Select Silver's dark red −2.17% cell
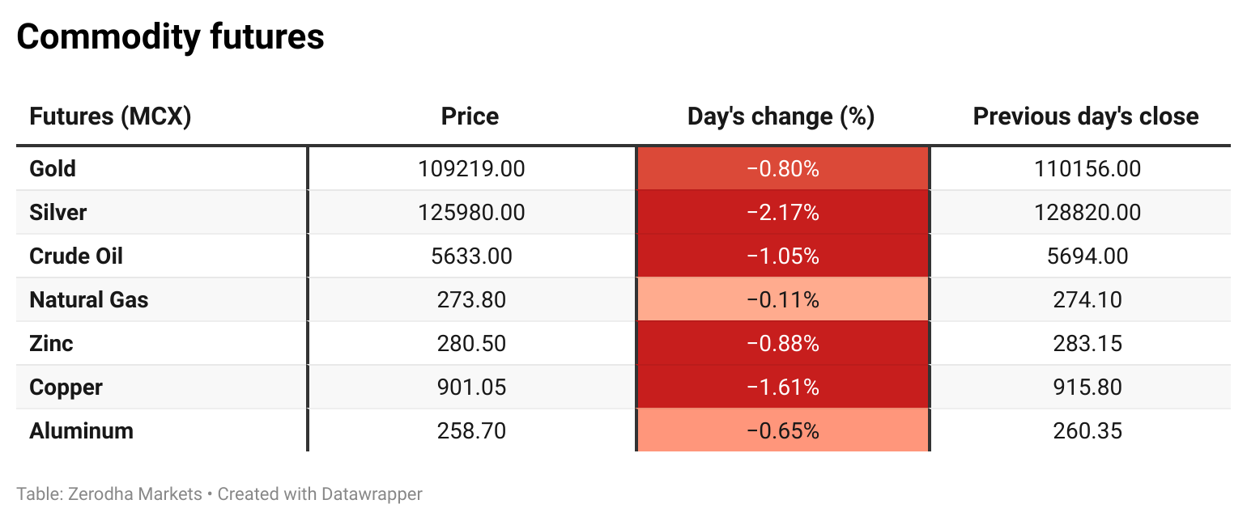Image resolution: width=1247 pixels, height=521 pixels. (x=782, y=213)
